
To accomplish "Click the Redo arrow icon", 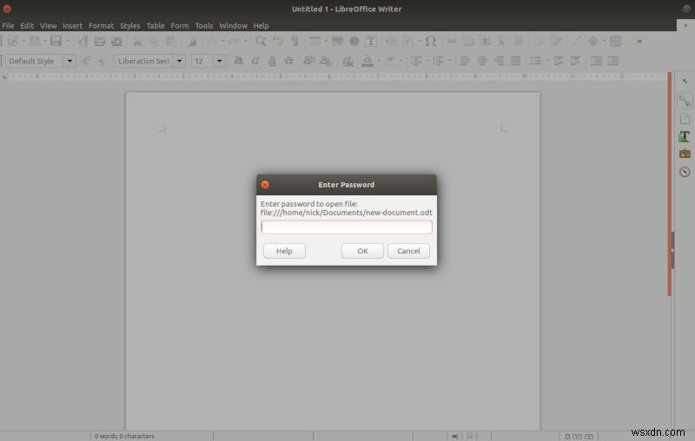I will coord(235,41).
